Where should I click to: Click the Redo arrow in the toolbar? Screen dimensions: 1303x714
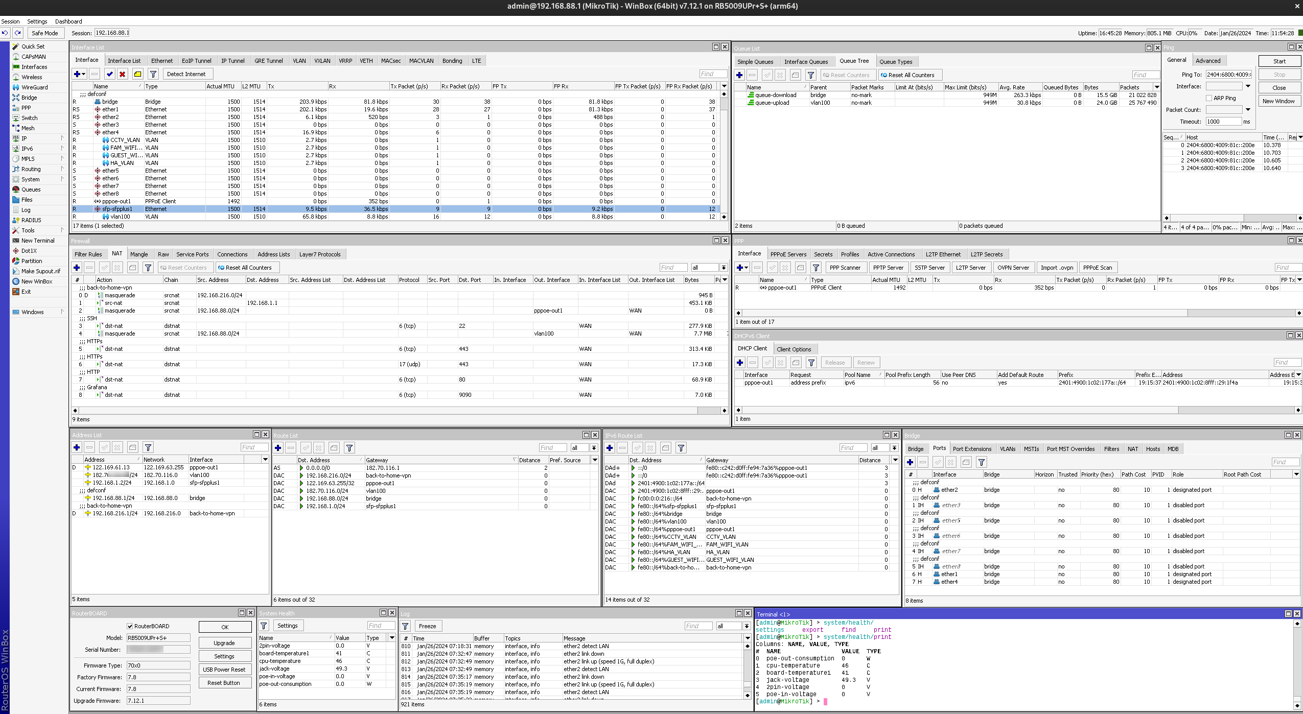click(x=18, y=33)
